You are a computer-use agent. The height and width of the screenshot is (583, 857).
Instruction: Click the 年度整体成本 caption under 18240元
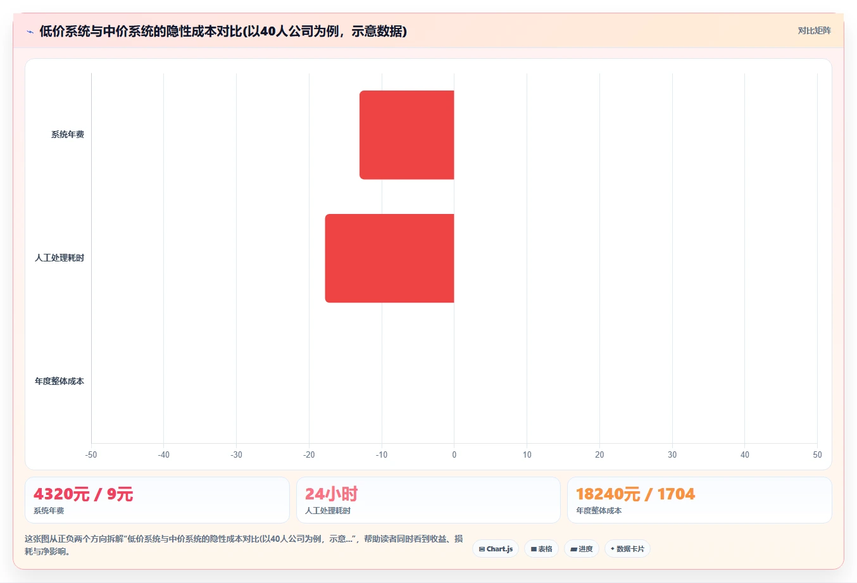click(599, 511)
